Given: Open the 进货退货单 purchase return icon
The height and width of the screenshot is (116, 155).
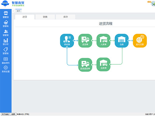Looking at the screenshot, I should pyautogui.click(x=85, y=65).
